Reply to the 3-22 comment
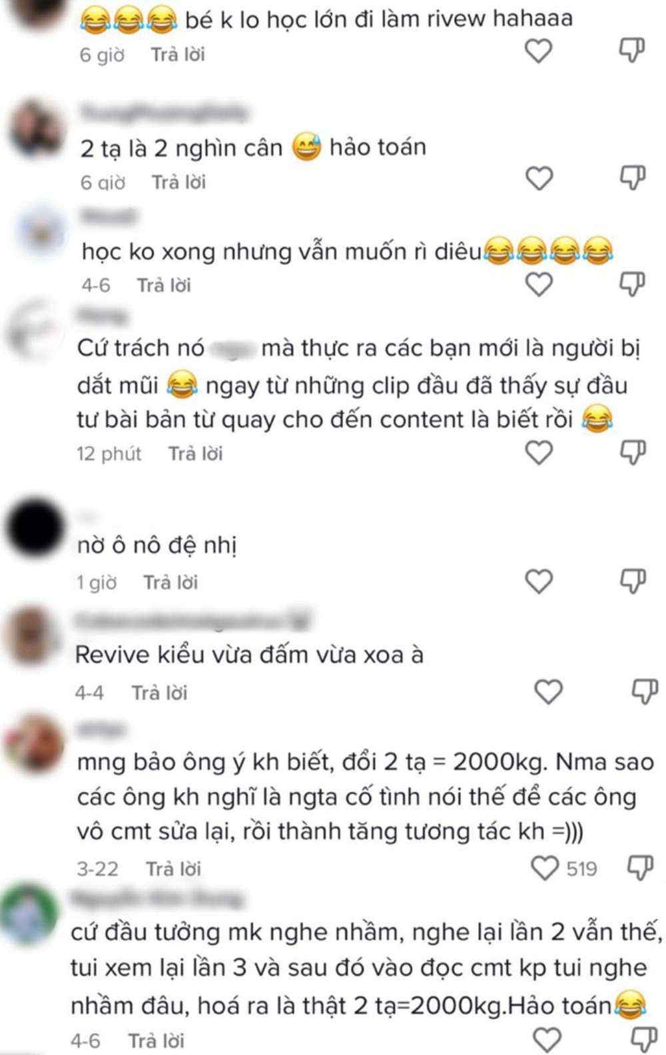Screen dimensions: 666x1055 (x=173, y=869)
